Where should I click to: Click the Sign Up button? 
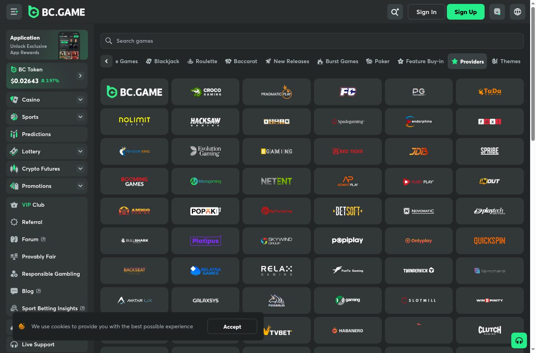click(466, 12)
